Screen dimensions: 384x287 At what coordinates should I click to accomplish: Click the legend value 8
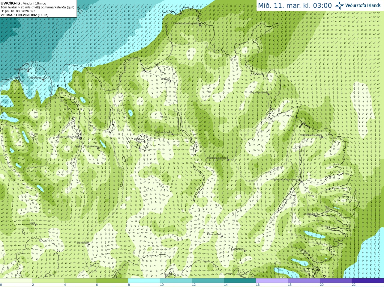[129, 285]
